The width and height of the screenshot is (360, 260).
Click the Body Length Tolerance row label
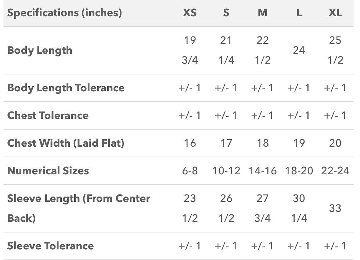(66, 88)
